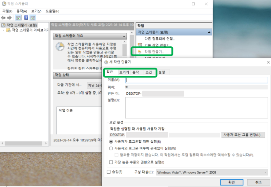The width and height of the screenshot is (271, 187).
Task: Click the horizontal scrollbar in tree pane
Action: pyautogui.click(x=23, y=143)
